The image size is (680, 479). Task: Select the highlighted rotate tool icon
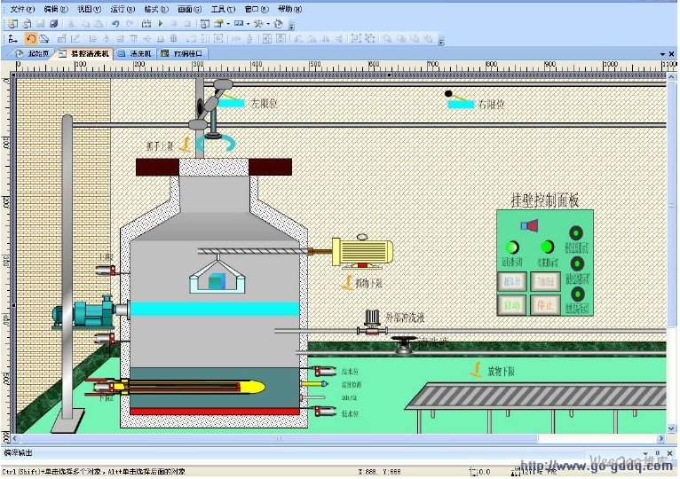tap(30, 39)
